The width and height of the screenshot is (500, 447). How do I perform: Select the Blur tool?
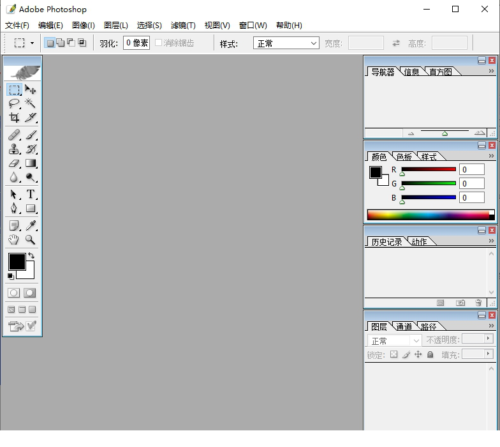point(14,177)
